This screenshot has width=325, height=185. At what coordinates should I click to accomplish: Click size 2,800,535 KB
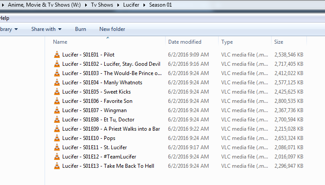click(x=289, y=101)
